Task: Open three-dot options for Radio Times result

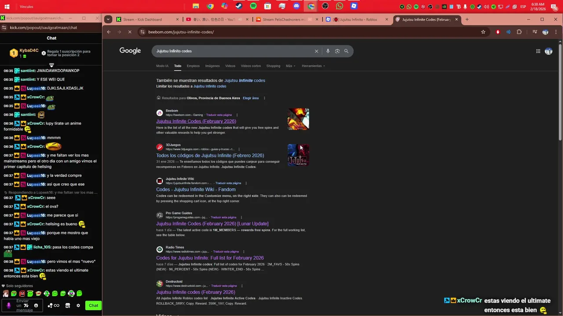Action: pyautogui.click(x=244, y=251)
